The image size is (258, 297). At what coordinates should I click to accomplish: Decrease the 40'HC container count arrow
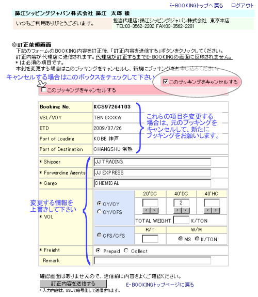click(208, 210)
